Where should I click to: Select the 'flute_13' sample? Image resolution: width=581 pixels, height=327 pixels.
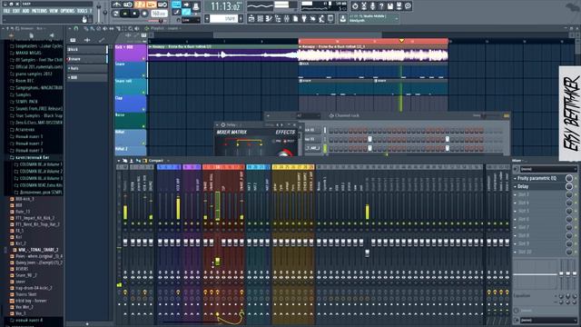click(23, 212)
